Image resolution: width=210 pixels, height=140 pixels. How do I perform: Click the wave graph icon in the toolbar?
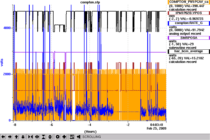tap(72, 137)
